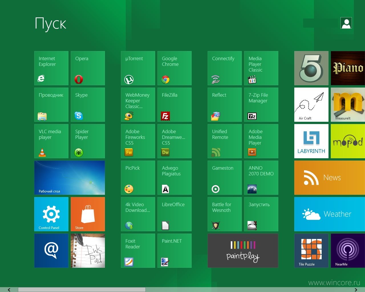Launch Media Player Classic tile
365x292 pixels.
pos(261,68)
